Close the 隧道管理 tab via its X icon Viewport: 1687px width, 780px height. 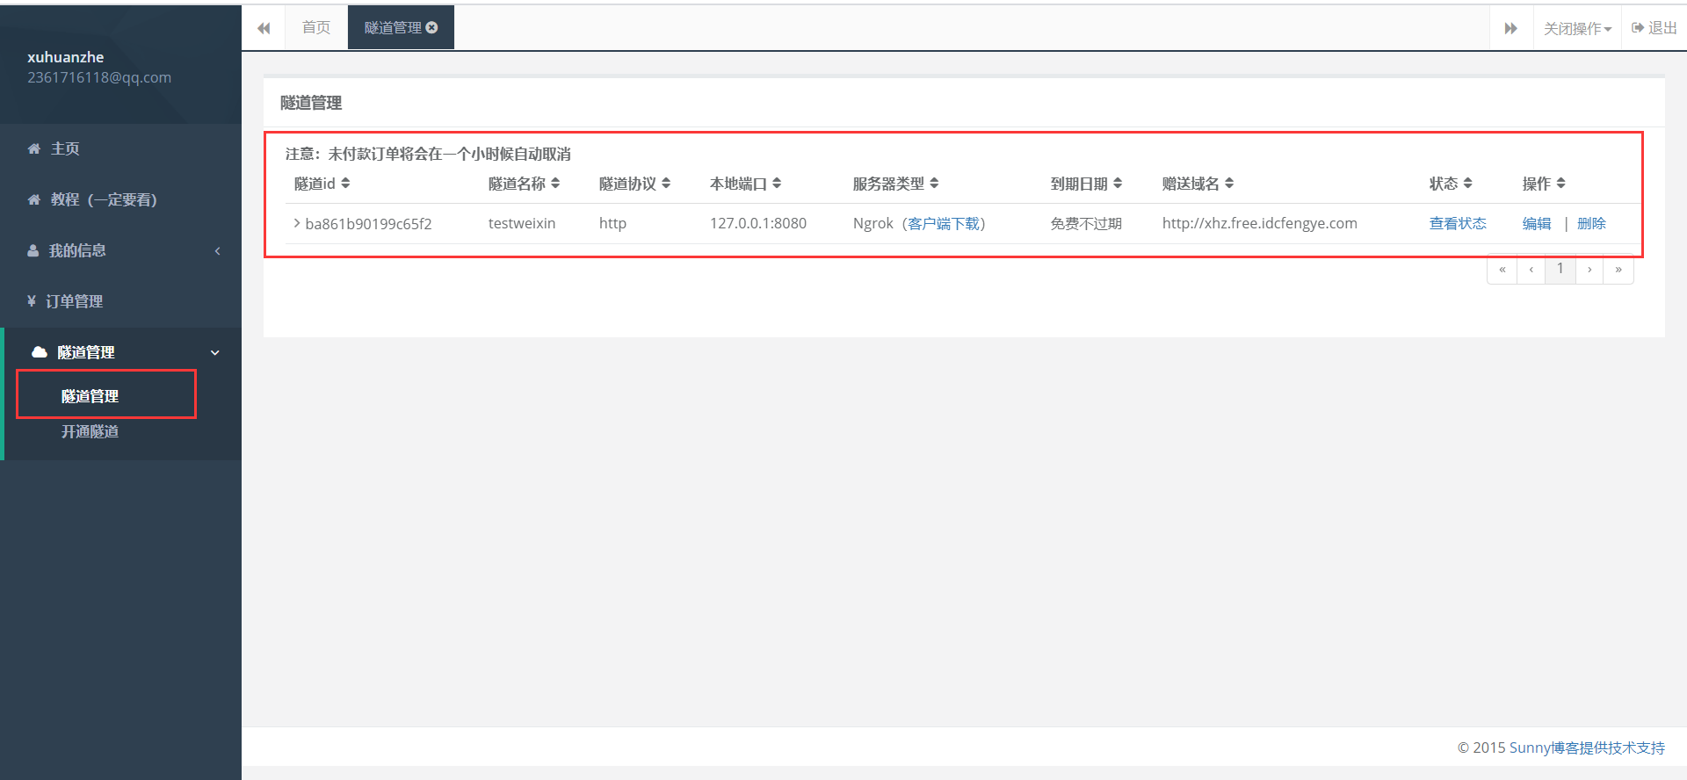click(x=431, y=28)
